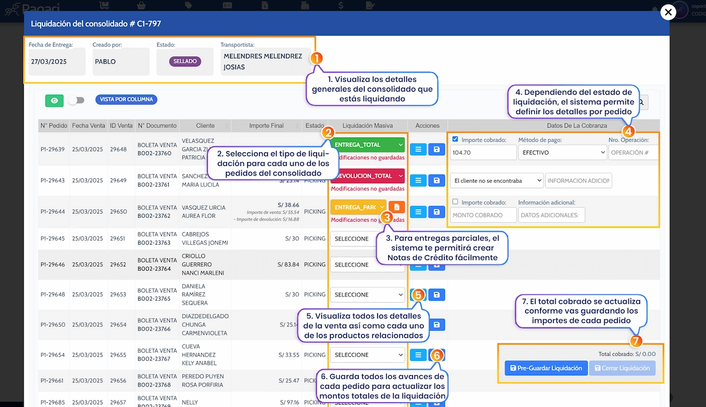
Task: Click the Vista por columna button
Action: point(126,99)
